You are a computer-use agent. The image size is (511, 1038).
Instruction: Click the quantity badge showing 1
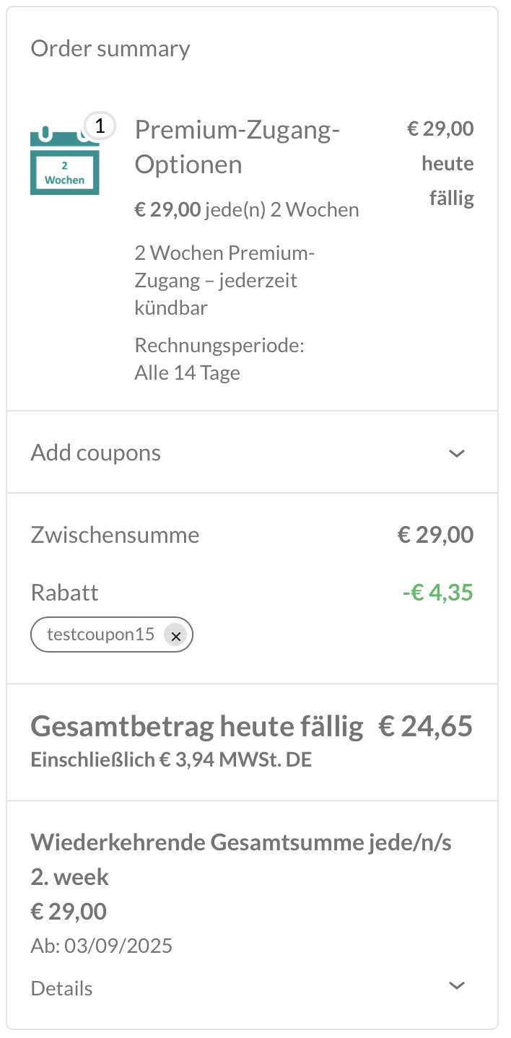tap(100, 126)
